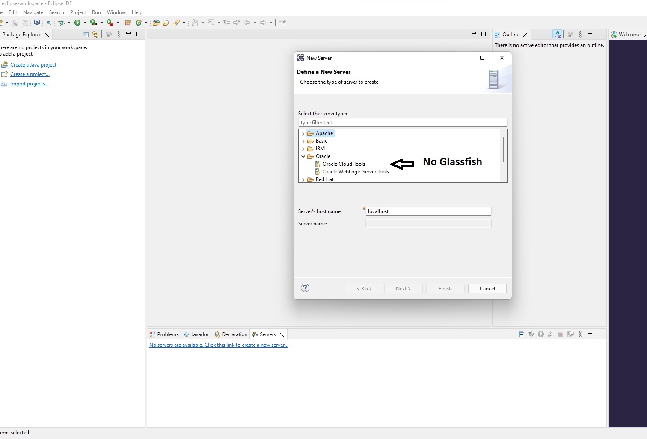Click the help question mark in New Server dialog
The image size is (647, 439).
pyautogui.click(x=305, y=288)
